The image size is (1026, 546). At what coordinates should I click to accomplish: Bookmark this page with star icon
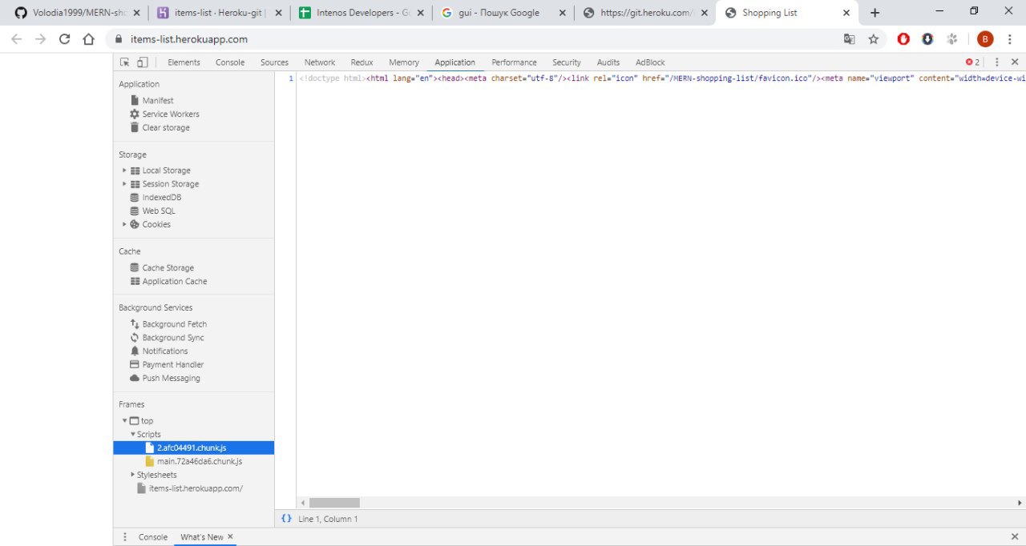coord(874,39)
